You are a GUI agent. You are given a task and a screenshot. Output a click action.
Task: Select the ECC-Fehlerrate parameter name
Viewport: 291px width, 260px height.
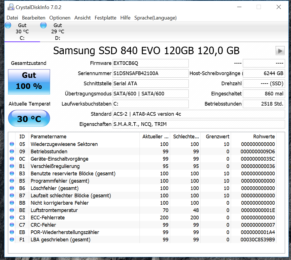pos(48,218)
